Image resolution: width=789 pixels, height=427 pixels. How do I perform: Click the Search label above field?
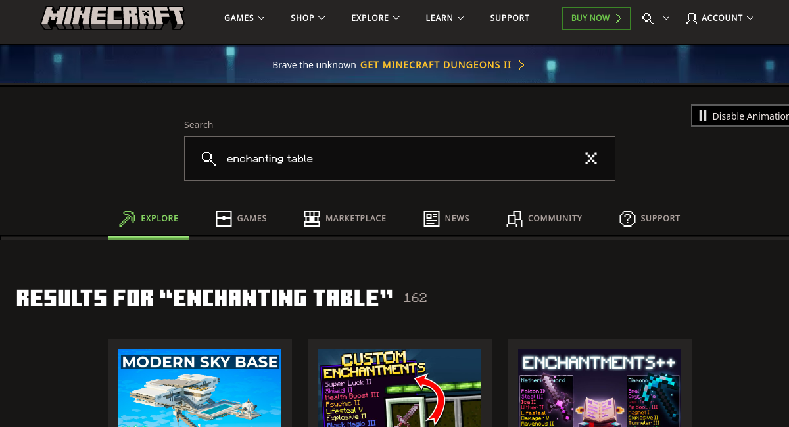click(199, 125)
